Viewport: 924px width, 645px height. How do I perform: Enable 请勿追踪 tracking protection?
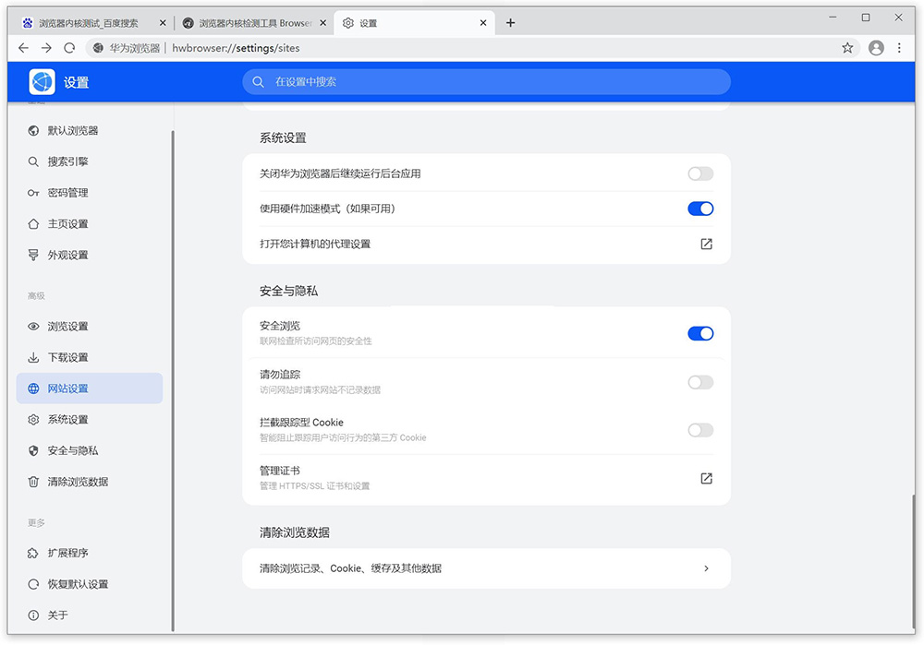[x=699, y=381]
